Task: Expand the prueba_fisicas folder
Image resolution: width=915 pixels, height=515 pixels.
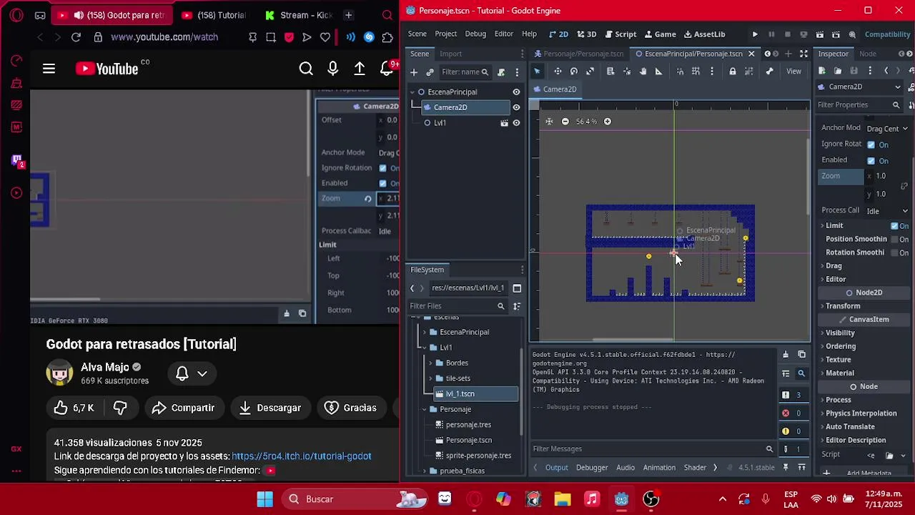Action: click(x=425, y=471)
